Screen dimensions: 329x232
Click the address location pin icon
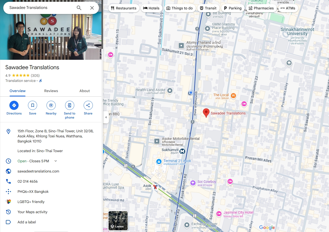(8, 132)
